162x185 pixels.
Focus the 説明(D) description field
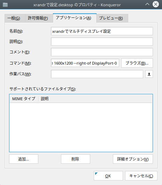[102, 42]
